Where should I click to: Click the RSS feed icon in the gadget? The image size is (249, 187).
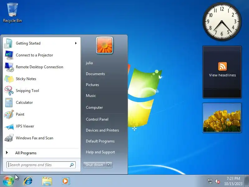tap(222, 66)
